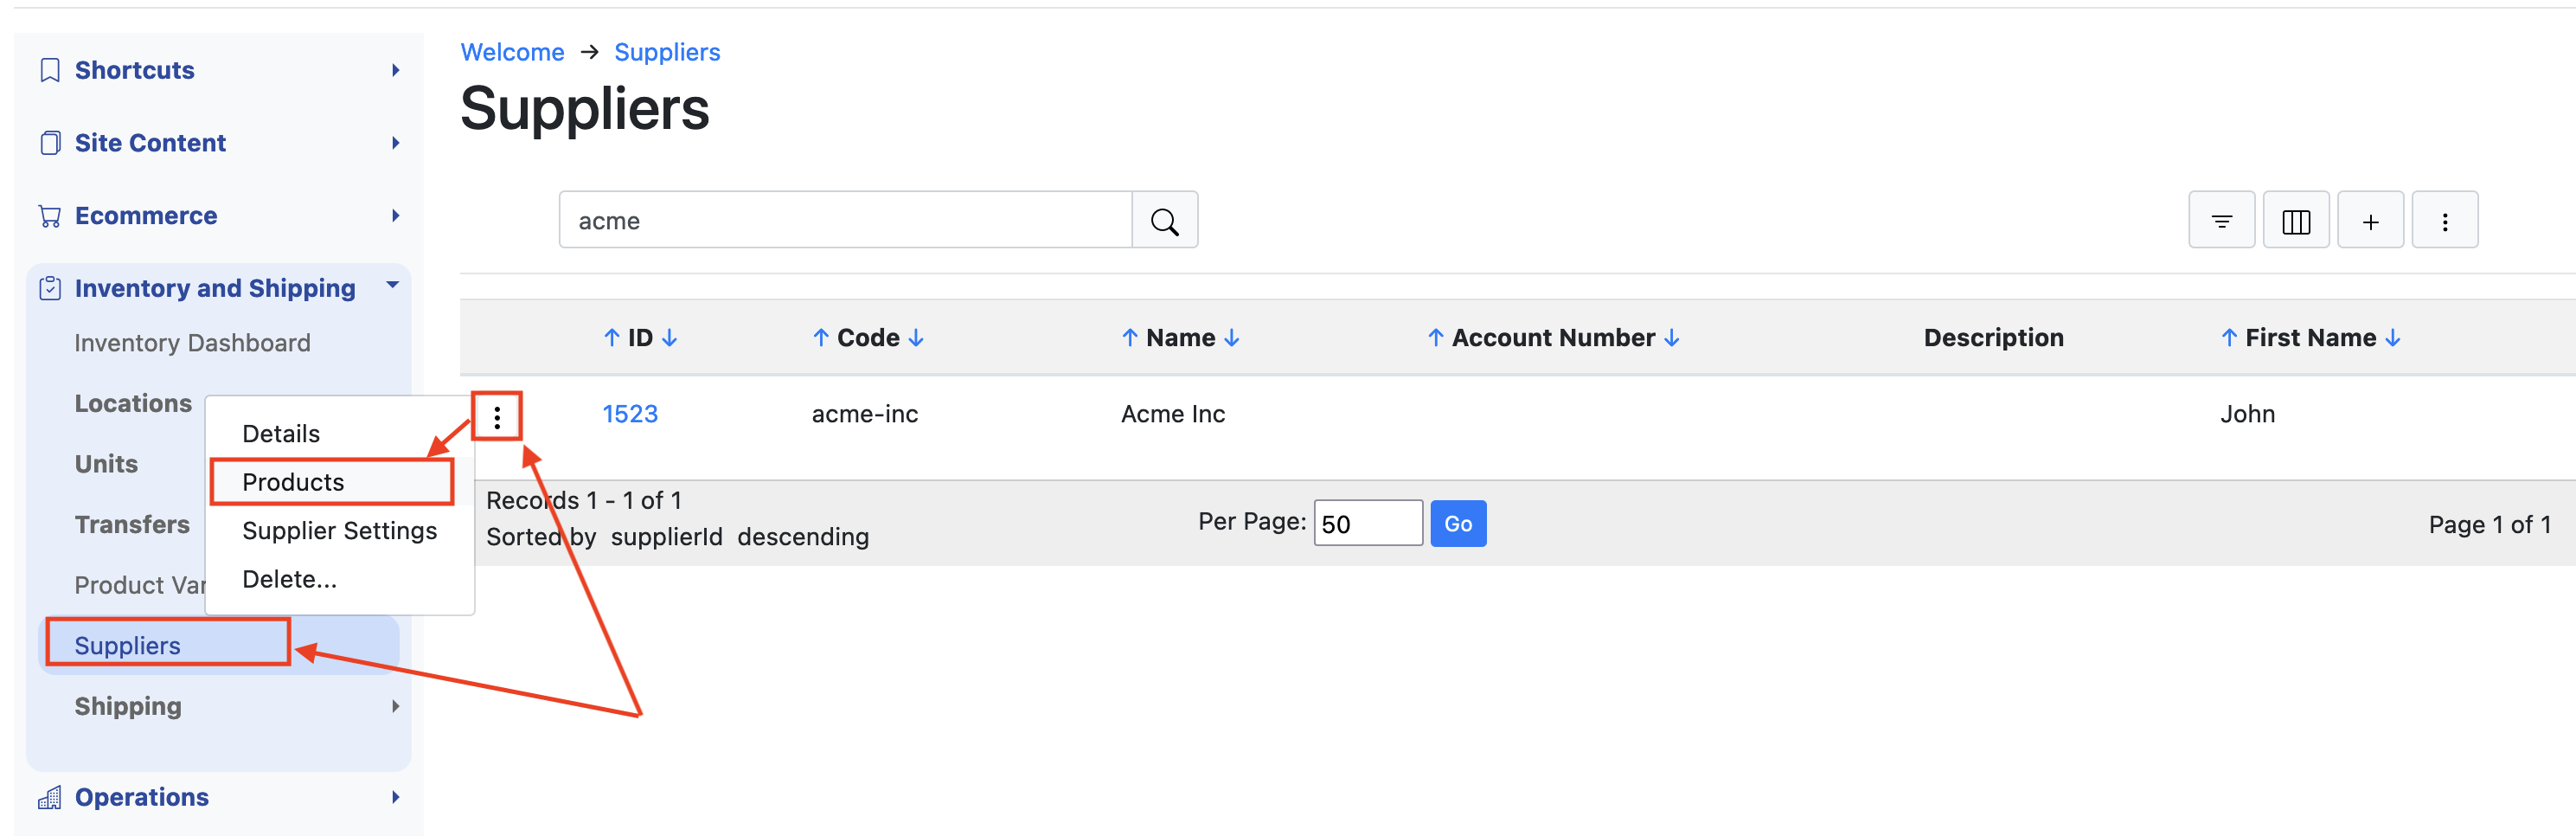Click the Per Page input field

tap(1368, 524)
